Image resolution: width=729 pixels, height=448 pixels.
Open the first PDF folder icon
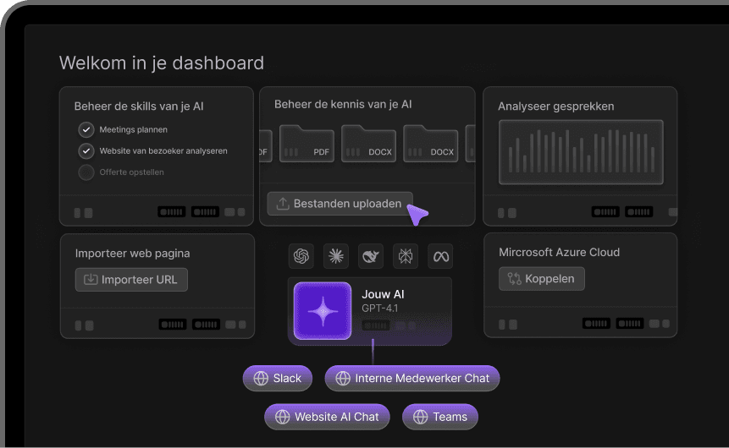(x=307, y=144)
